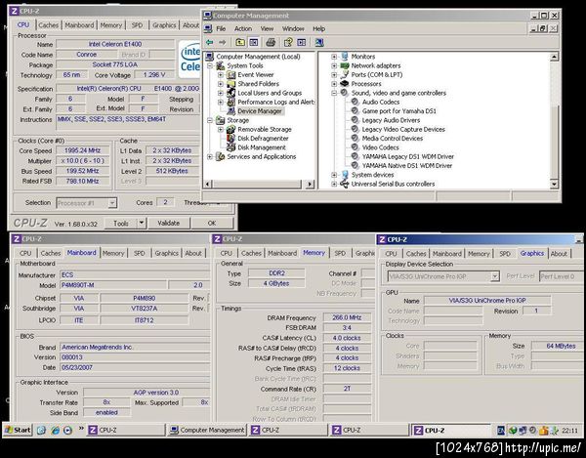Open the File menu
This screenshot has height=458, width=586.
point(221,28)
